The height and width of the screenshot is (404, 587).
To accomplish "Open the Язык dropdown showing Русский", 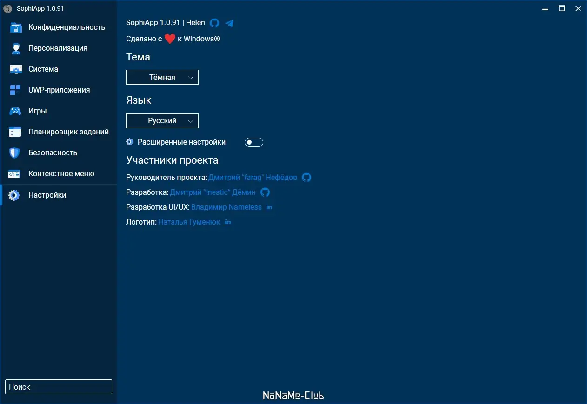I will [162, 121].
